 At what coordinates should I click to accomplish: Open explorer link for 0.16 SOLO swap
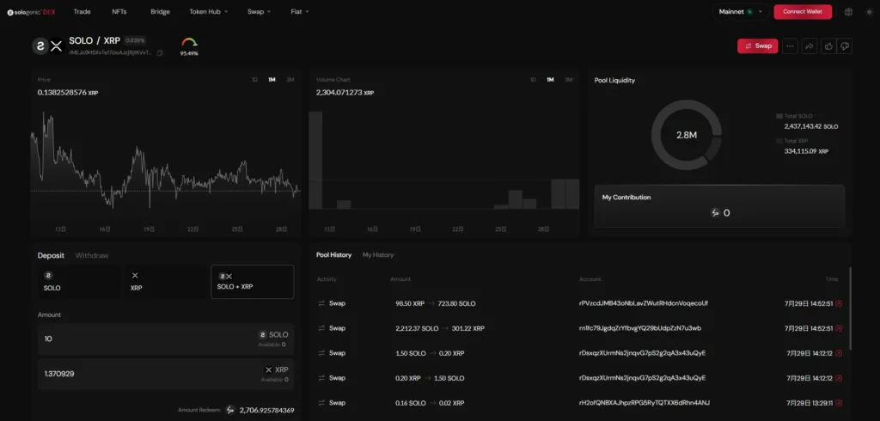coord(839,403)
